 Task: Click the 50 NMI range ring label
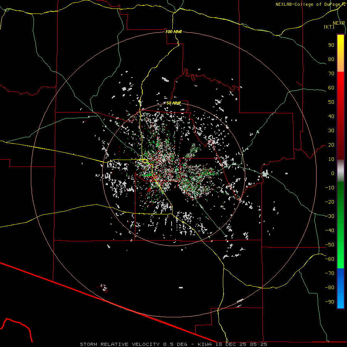click(173, 103)
